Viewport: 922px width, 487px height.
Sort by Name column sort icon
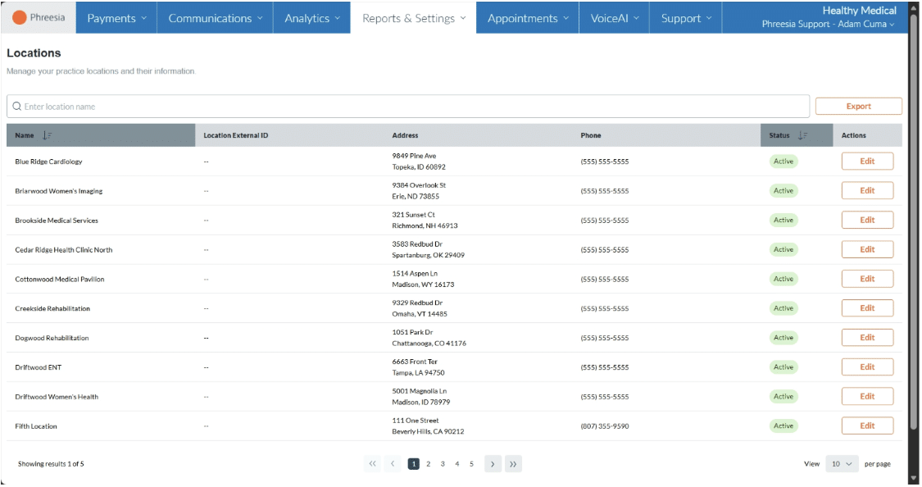click(x=47, y=135)
